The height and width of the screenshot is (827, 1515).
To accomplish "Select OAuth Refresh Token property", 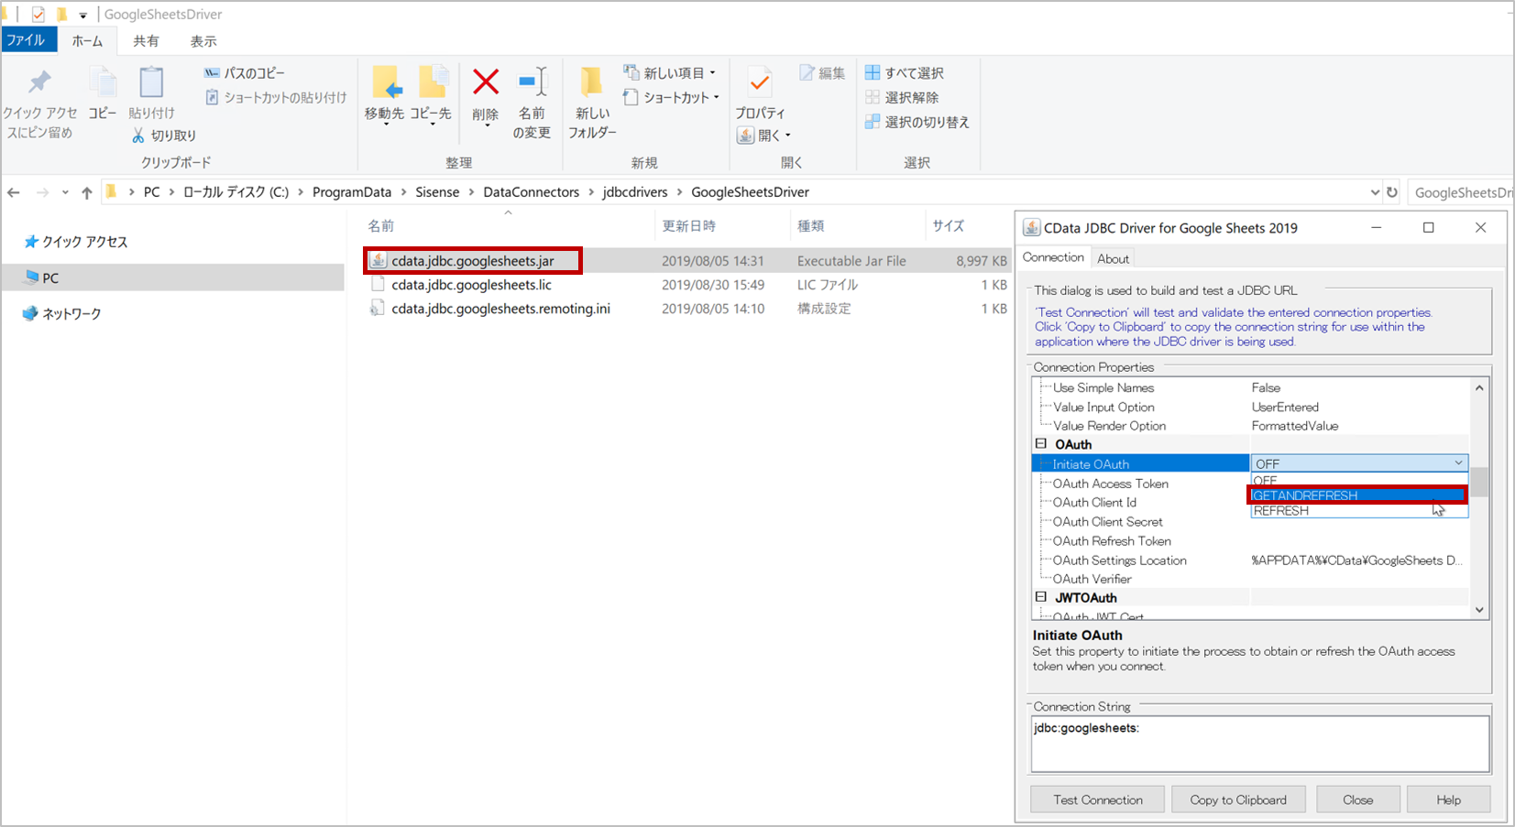I will (x=1112, y=540).
